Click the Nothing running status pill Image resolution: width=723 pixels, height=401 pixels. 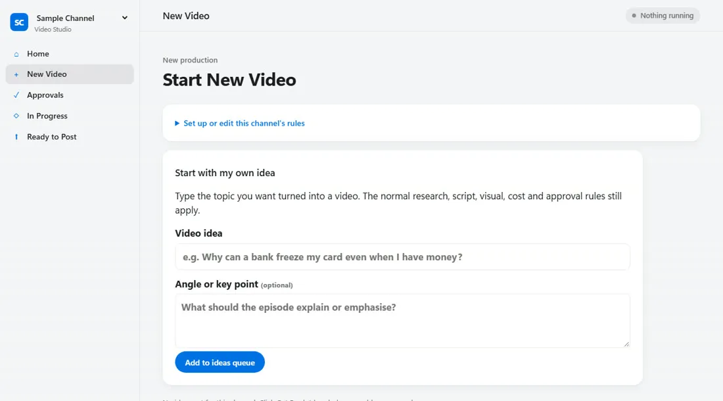(663, 16)
